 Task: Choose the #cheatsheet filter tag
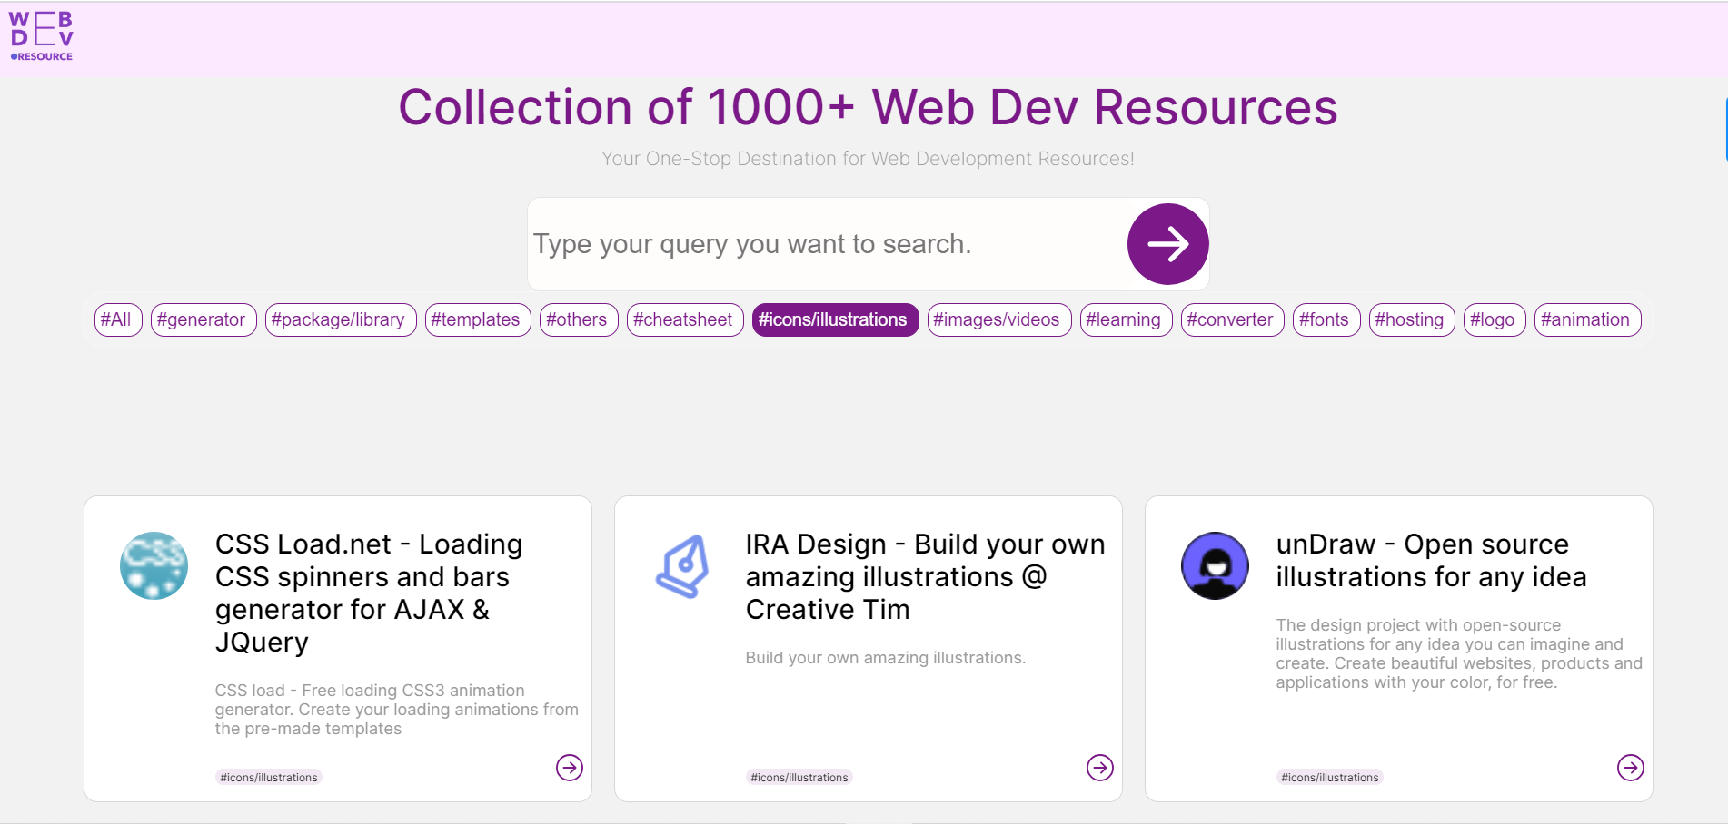tap(685, 319)
